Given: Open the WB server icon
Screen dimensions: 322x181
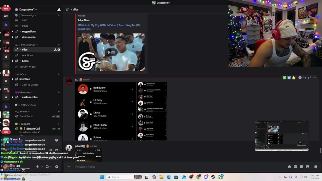Looking at the screenshot, I should point(6,16).
